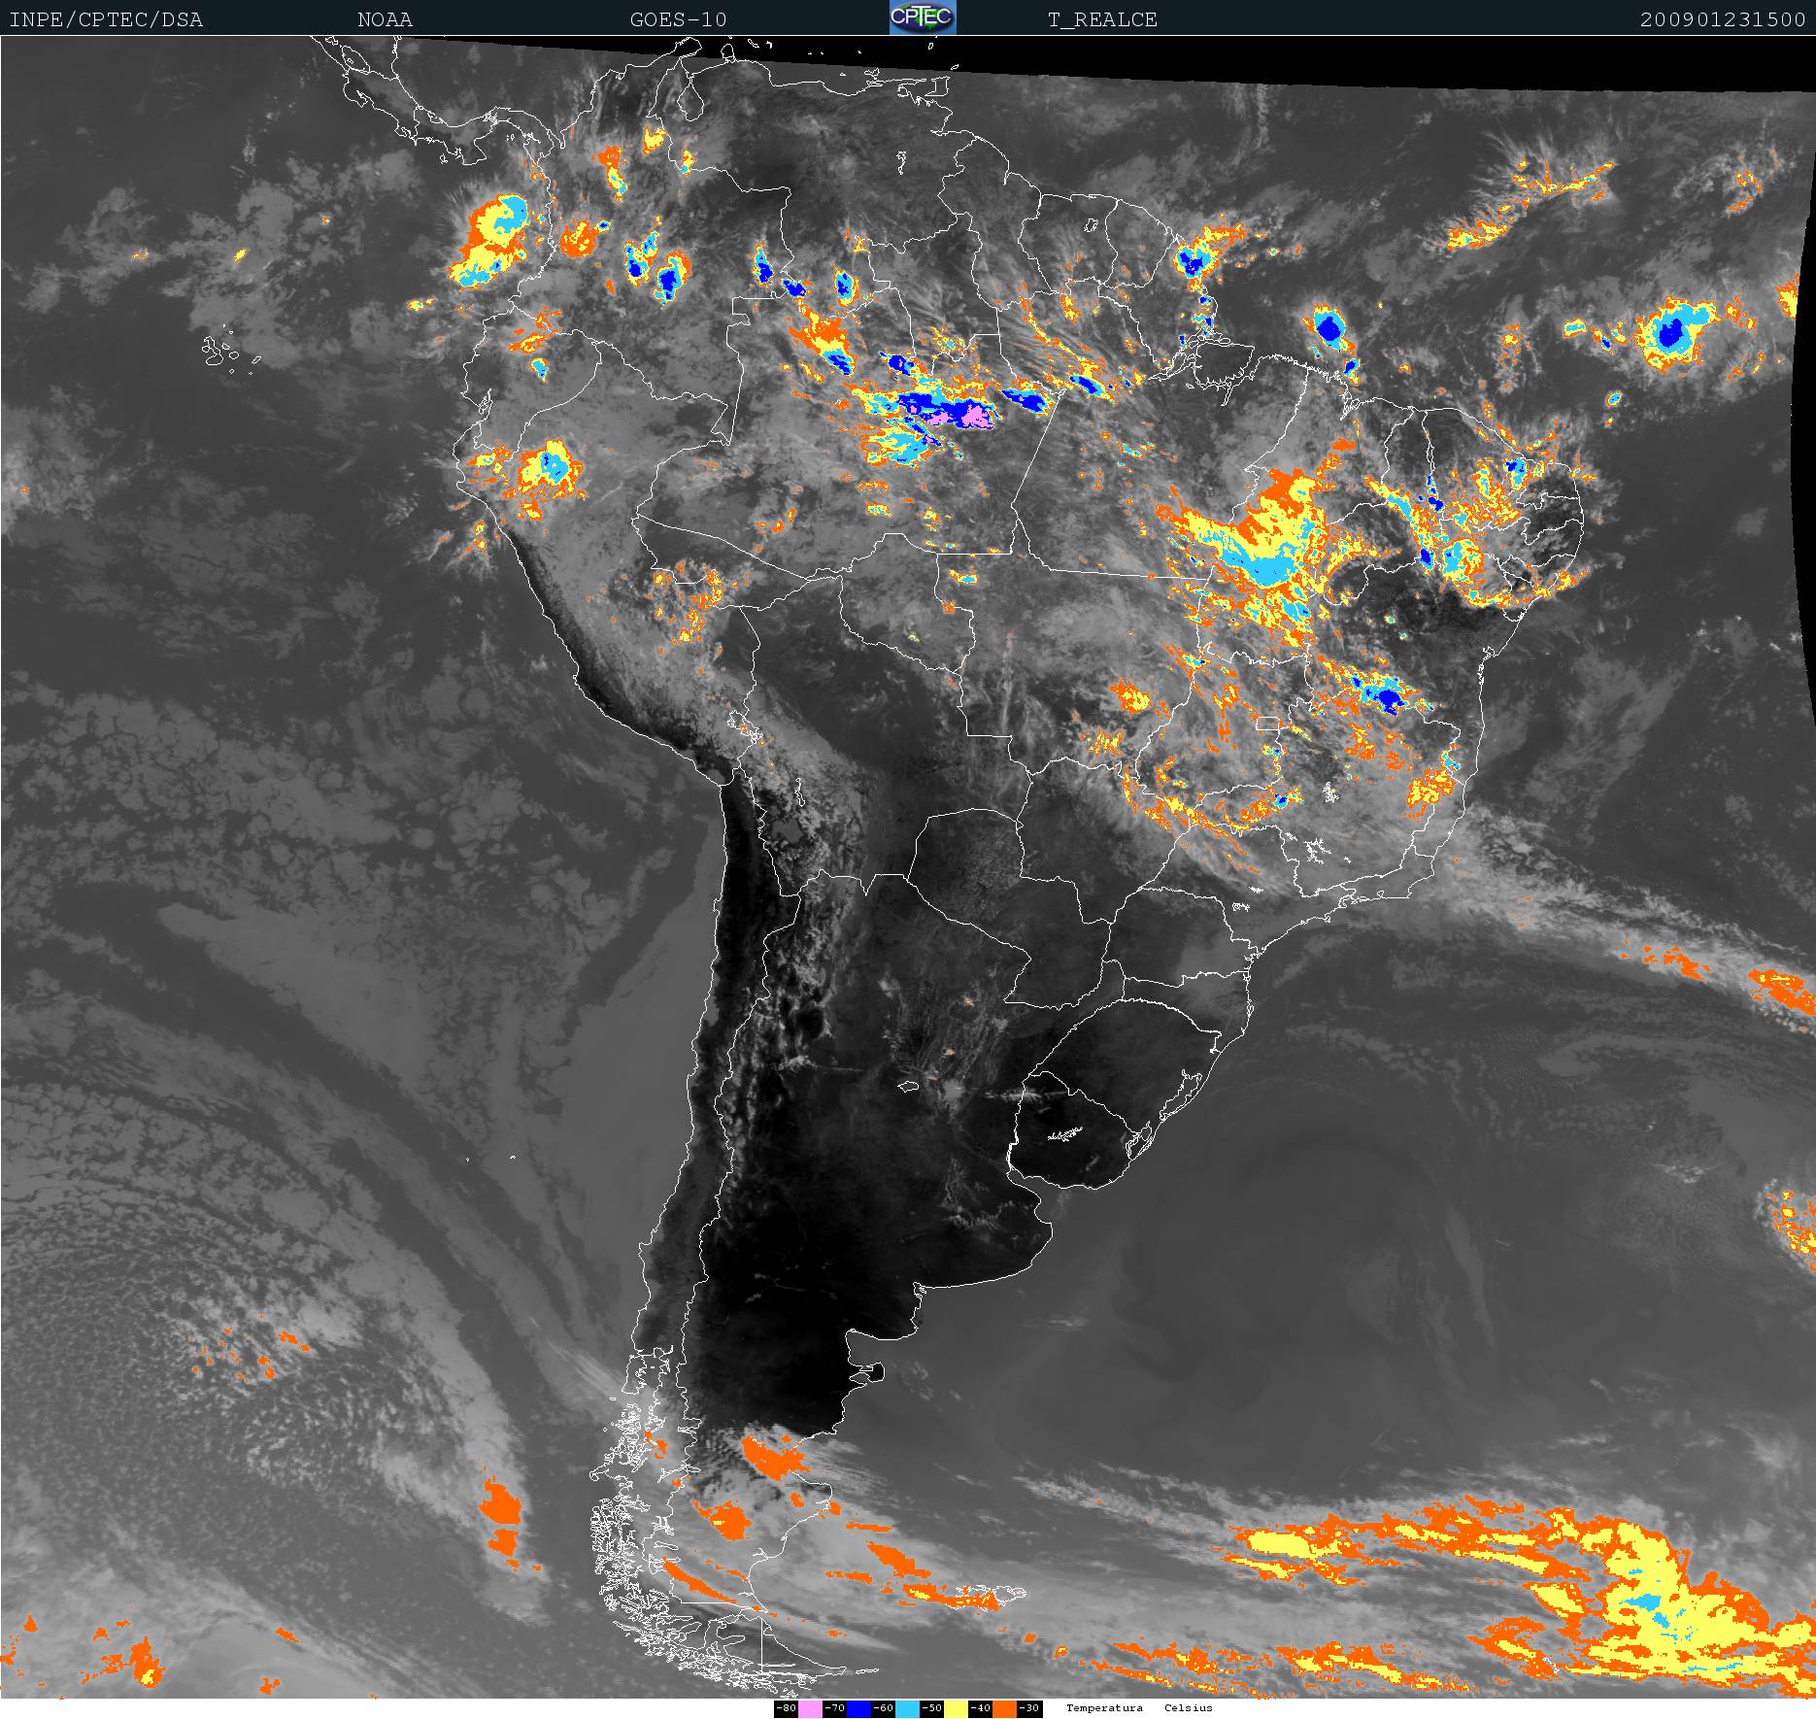
Task: Click the -70 legend label
Action: click(x=834, y=1708)
